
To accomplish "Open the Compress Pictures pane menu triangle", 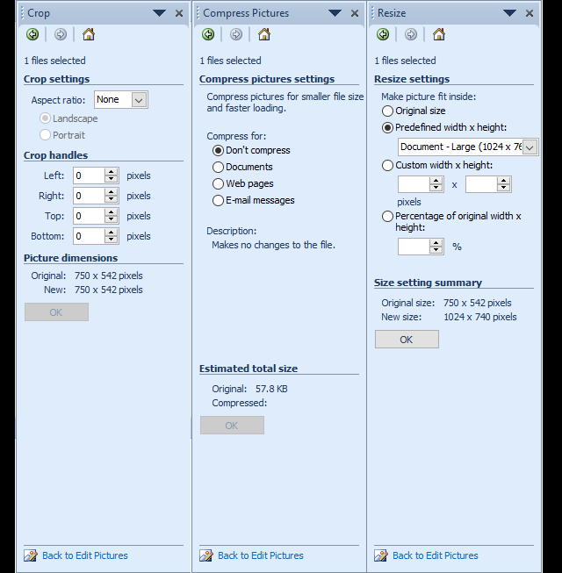I will tap(335, 13).
